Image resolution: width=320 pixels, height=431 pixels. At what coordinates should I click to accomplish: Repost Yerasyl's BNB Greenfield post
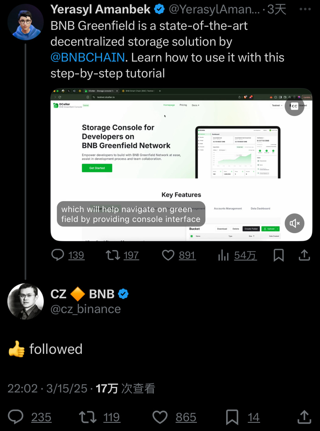point(113,255)
